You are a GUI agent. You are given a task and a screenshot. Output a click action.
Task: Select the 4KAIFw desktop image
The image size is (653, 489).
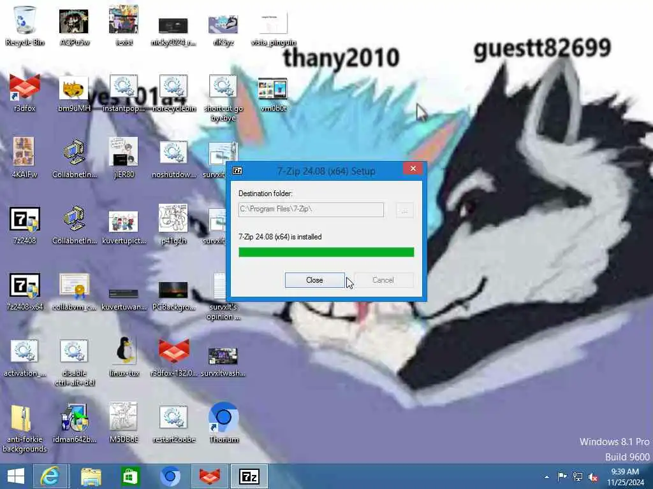click(x=25, y=157)
